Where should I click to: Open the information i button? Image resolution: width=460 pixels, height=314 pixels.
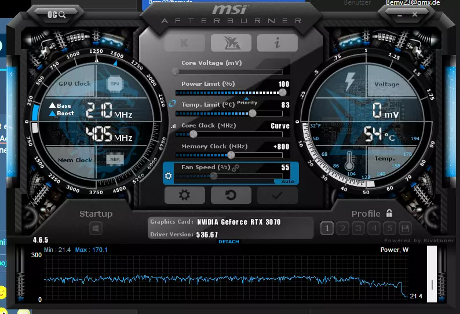click(278, 43)
